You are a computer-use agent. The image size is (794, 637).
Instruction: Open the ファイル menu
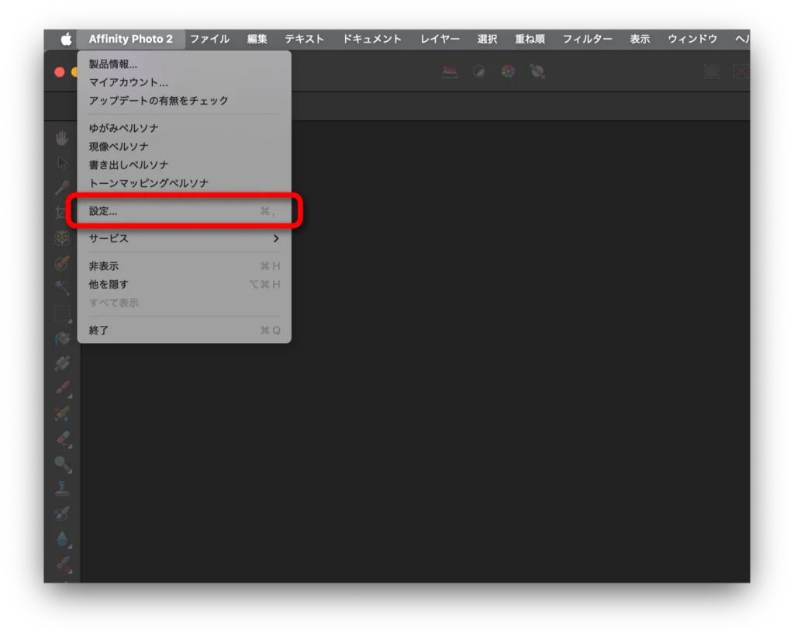[x=209, y=39]
